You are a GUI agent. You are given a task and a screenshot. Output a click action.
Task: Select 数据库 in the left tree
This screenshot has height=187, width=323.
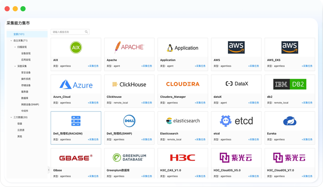click(x=25, y=98)
